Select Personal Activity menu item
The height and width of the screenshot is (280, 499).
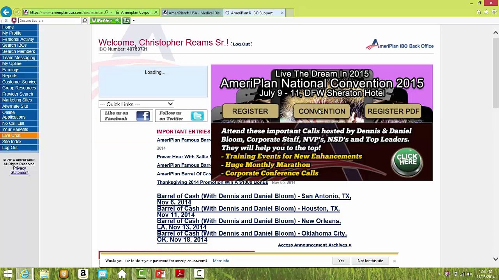point(19,39)
